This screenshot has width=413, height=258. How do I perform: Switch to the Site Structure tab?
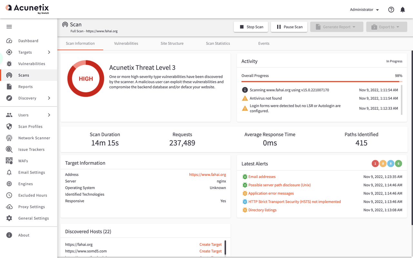pyautogui.click(x=172, y=44)
